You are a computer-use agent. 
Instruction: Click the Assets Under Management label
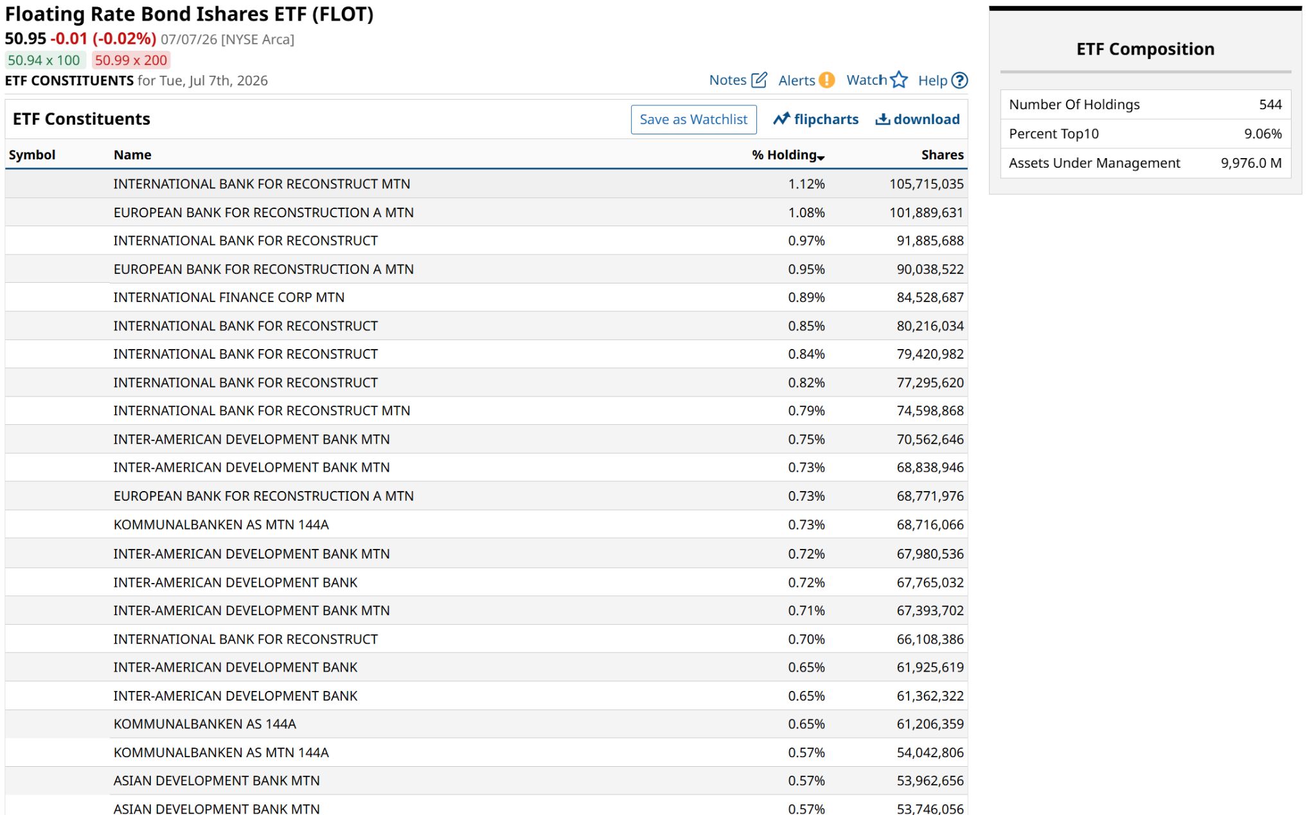1094,163
